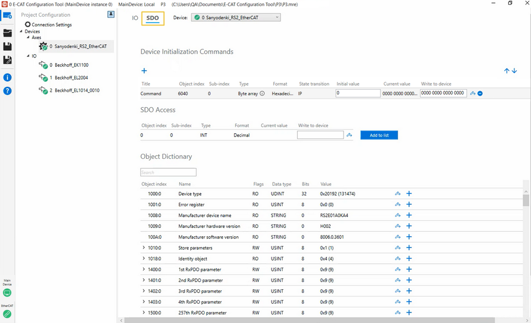Click the Add to list button
Screen dimensions: 531x323
point(379,135)
